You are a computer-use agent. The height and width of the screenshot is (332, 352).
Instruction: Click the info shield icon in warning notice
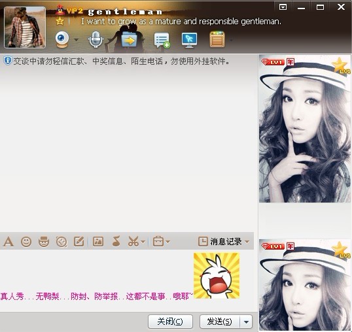coord(7,61)
